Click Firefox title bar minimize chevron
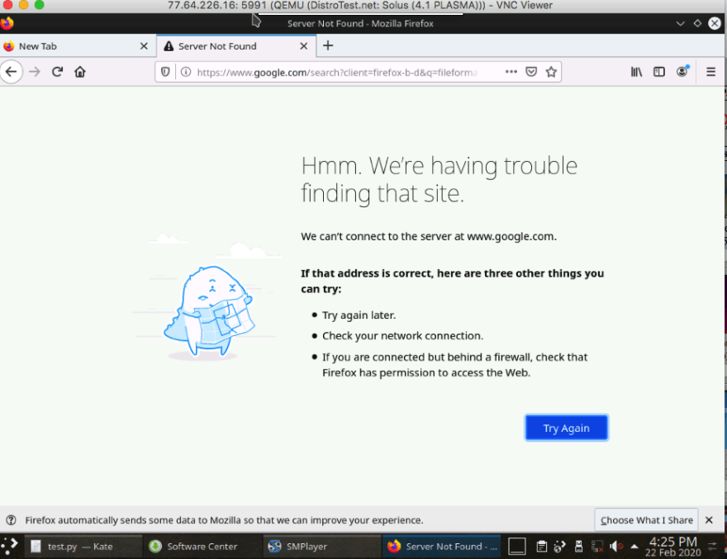The width and height of the screenshot is (727, 559). tap(680, 23)
